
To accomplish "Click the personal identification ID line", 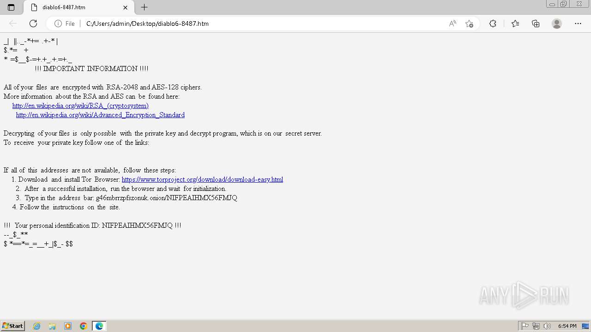I will click(92, 225).
